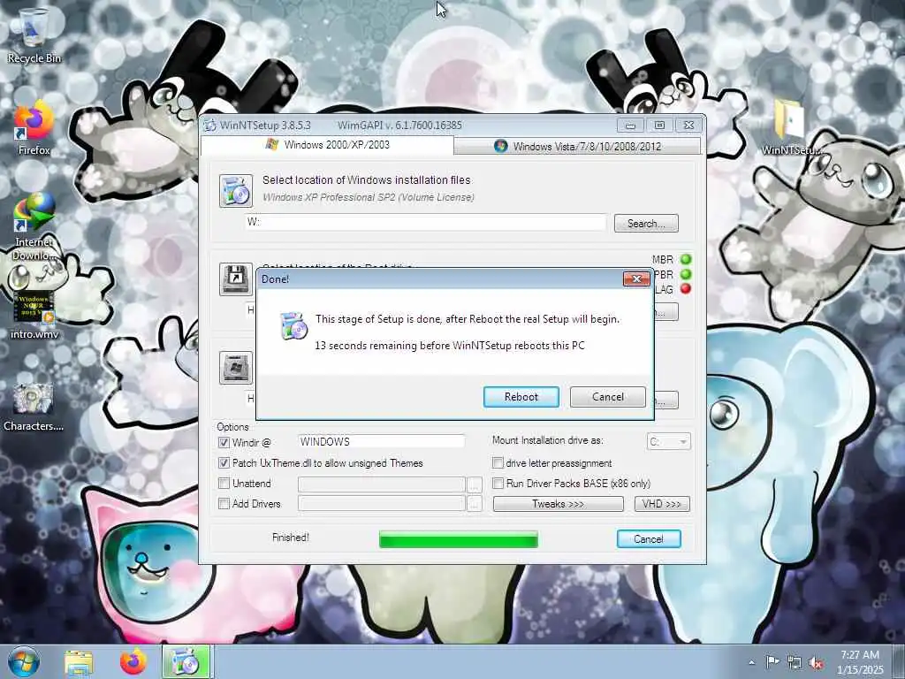Expand the Tweaks >>> options

(559, 504)
